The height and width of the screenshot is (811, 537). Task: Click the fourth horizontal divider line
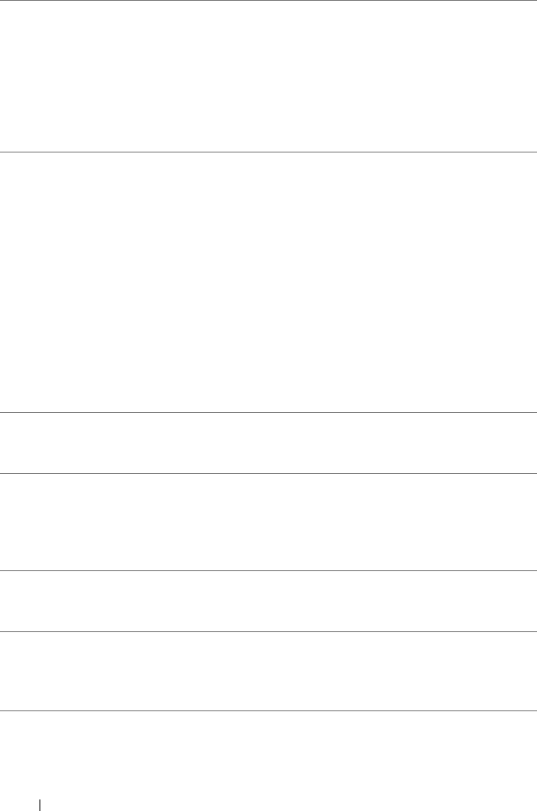pyautogui.click(x=268, y=473)
